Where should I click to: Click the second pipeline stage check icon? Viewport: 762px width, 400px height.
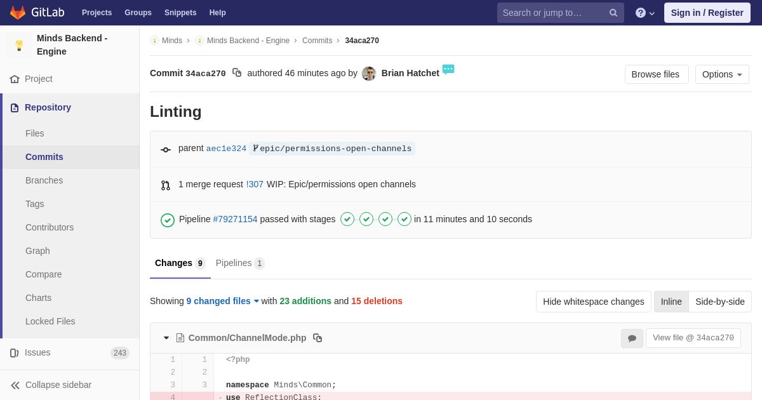point(366,219)
